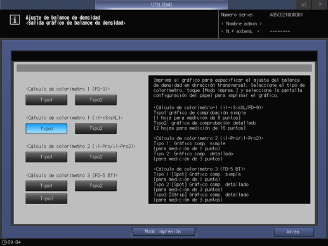Choose Tipo1 under colorímetro 3 (FD-5 BT)
Viewport: 328px width, 246px height.
coord(46,186)
